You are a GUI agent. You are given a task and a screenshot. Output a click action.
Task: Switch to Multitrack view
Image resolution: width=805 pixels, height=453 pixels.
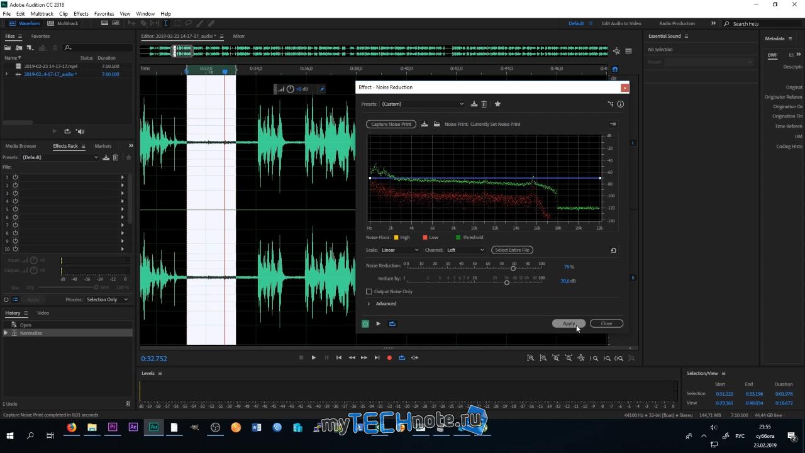pos(63,23)
